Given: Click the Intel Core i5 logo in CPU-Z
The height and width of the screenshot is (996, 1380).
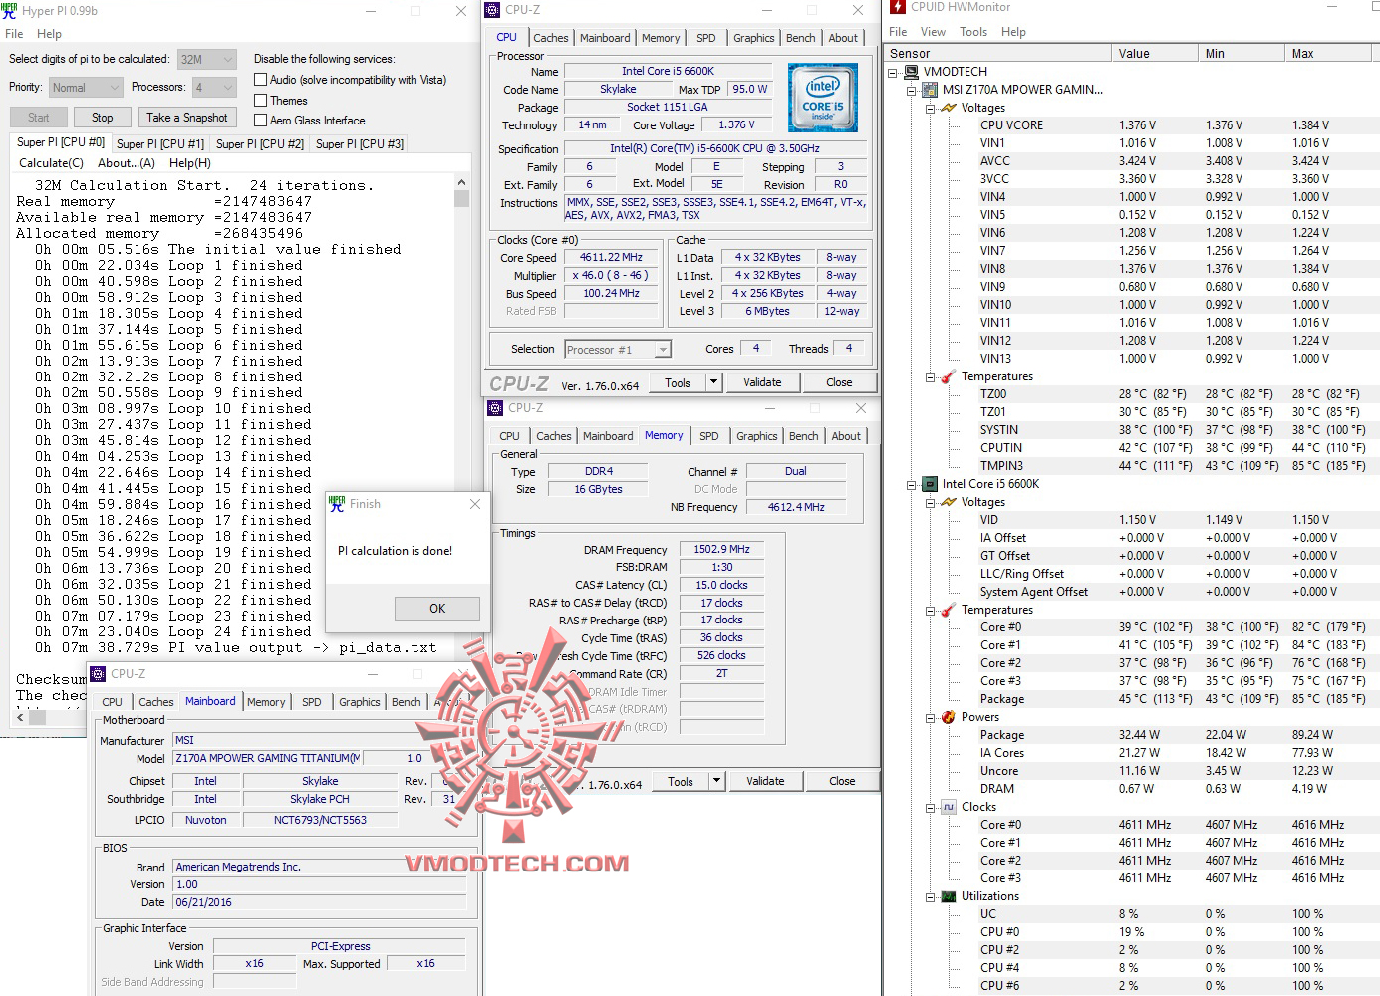Looking at the screenshot, I should [x=823, y=97].
